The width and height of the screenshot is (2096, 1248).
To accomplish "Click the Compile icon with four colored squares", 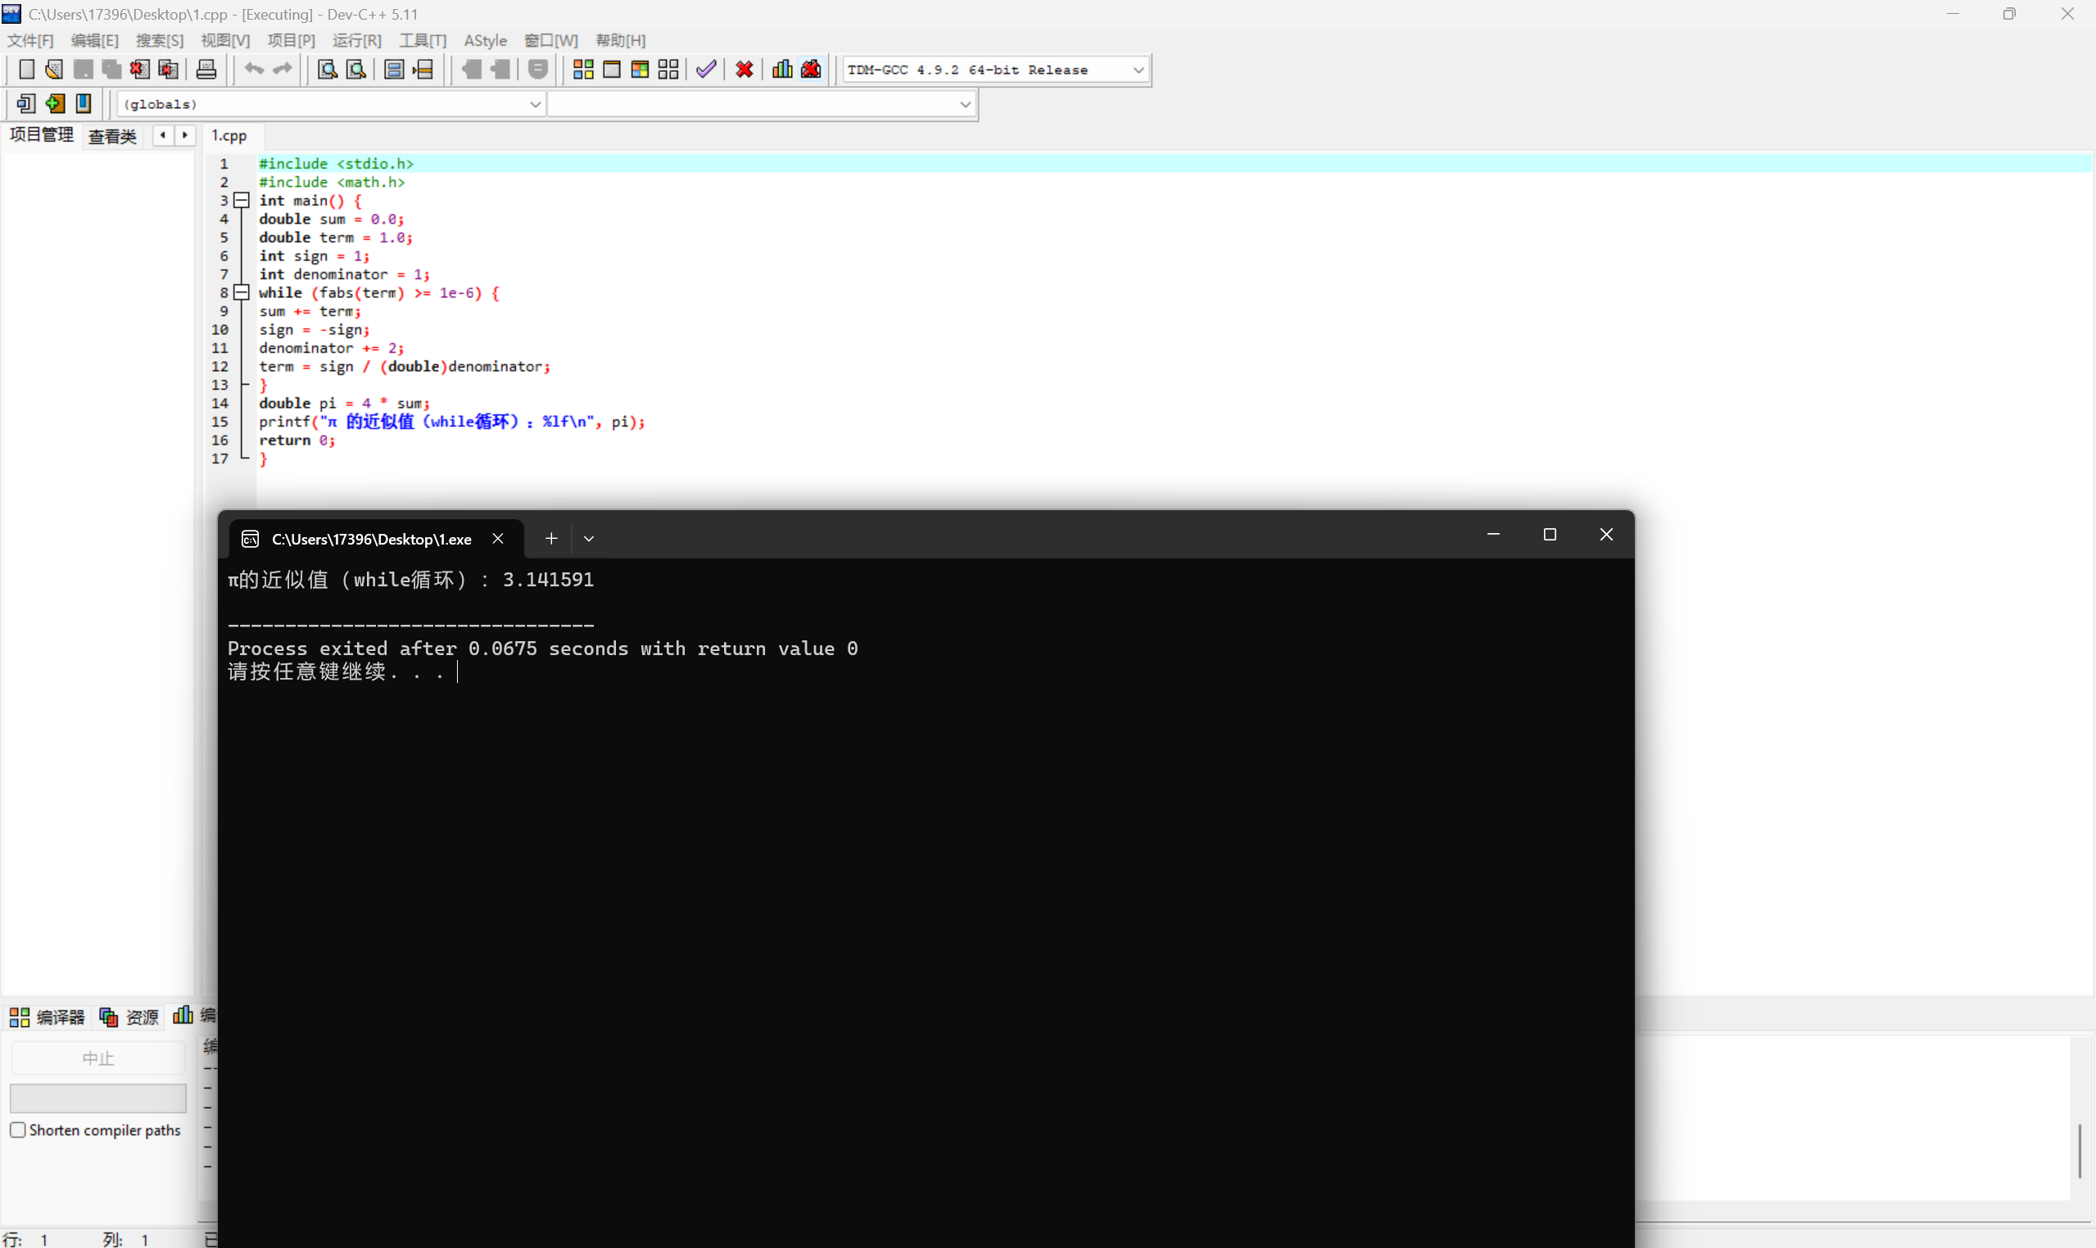I will tap(583, 70).
